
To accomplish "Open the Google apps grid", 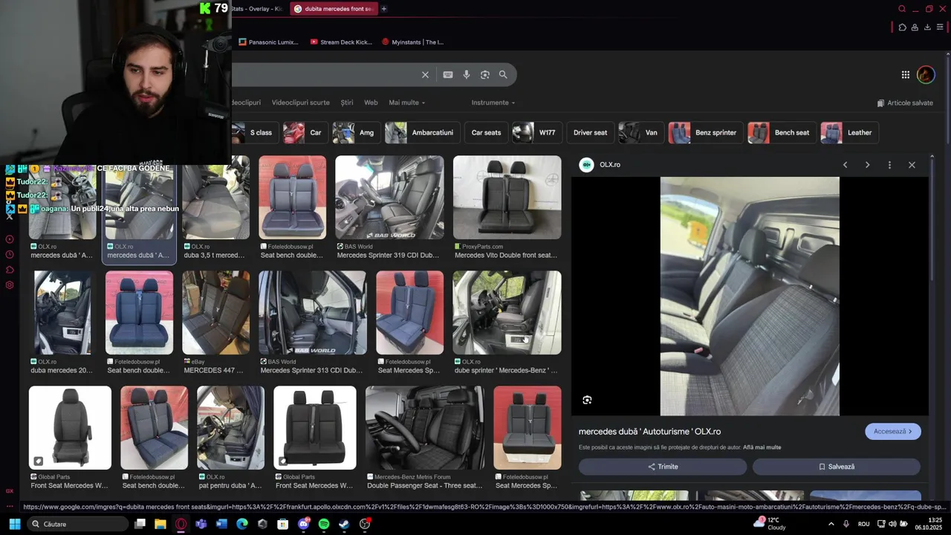I will coord(905,74).
